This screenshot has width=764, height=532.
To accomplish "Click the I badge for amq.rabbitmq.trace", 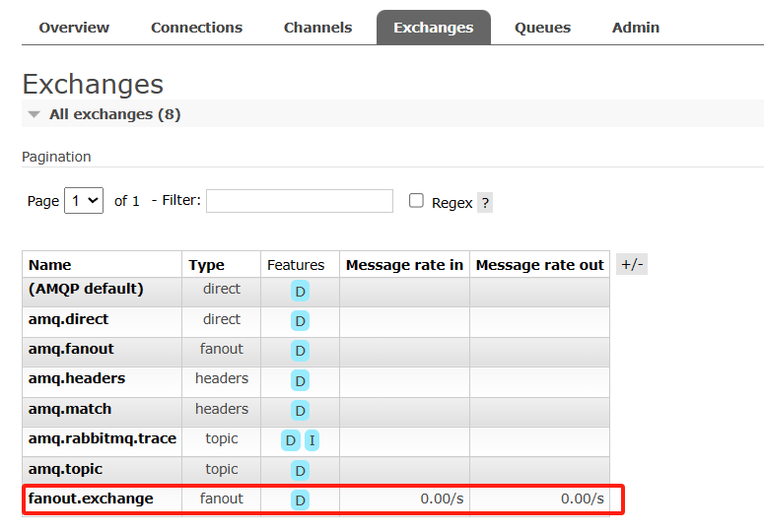I will point(312,440).
